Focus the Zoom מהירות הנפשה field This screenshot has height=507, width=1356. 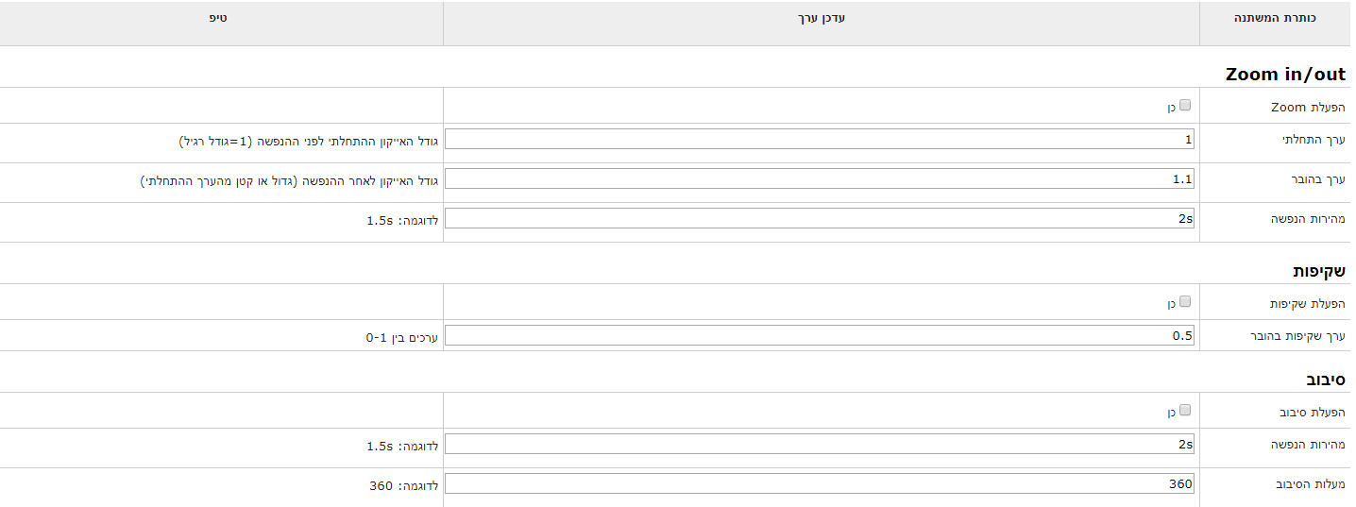point(820,218)
